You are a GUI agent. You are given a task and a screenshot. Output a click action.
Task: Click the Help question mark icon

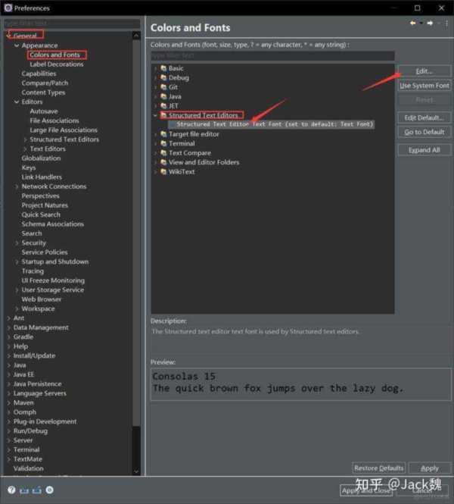(11, 490)
